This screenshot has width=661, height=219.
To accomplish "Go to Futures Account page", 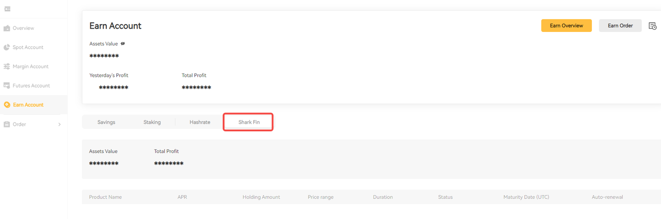I will 31,86.
